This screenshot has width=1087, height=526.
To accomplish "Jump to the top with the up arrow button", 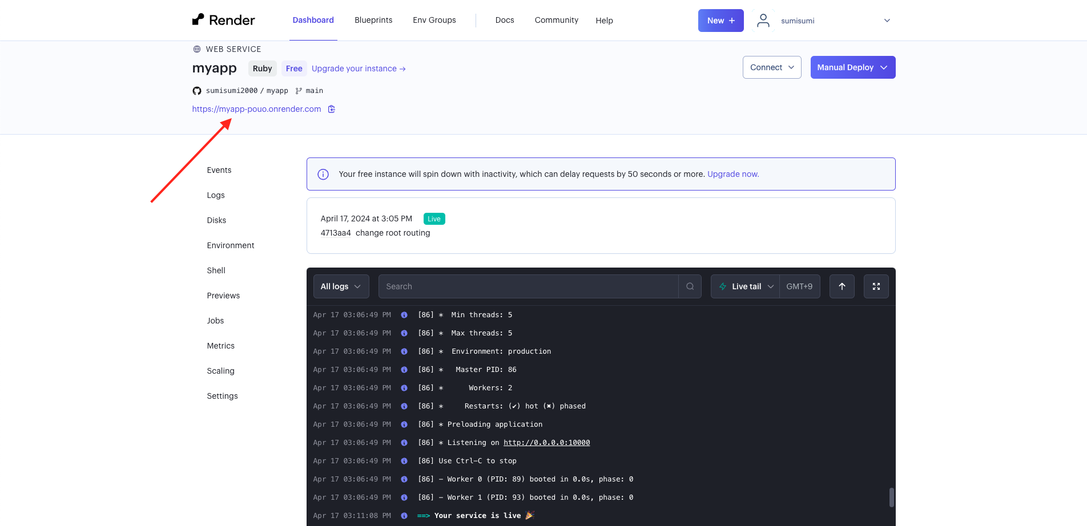I will click(842, 286).
